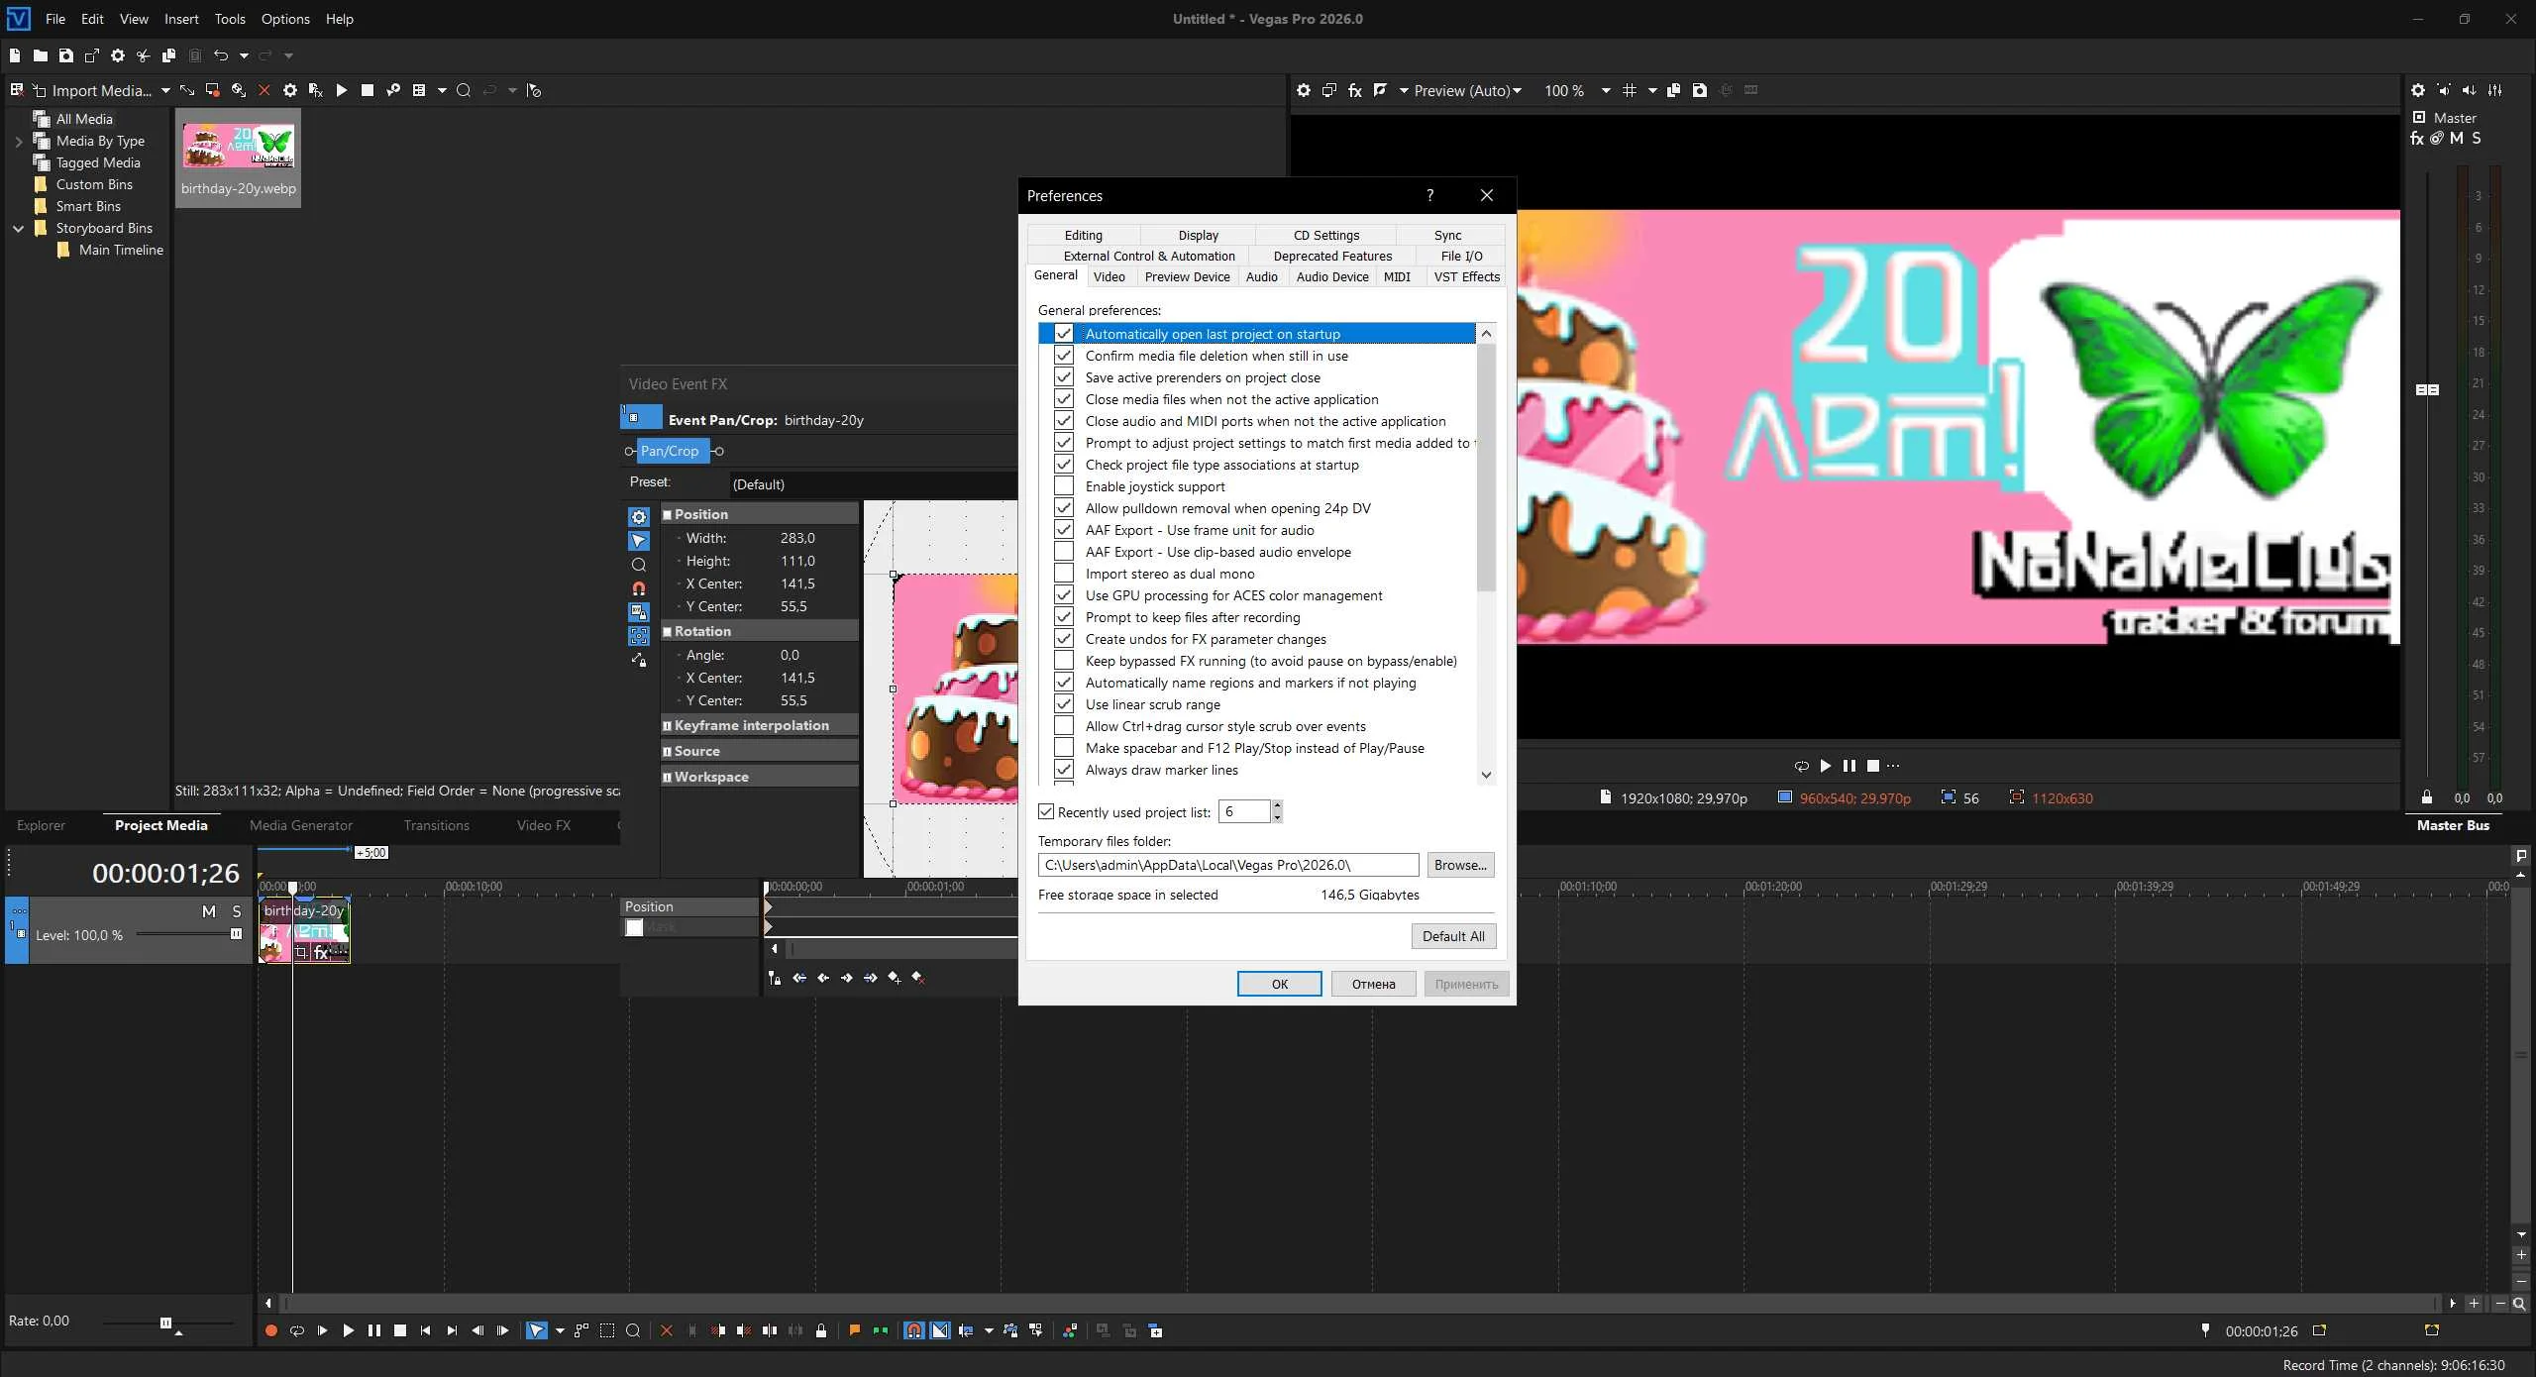
Task: Check Import stereo as dual mono
Action: (x=1064, y=574)
